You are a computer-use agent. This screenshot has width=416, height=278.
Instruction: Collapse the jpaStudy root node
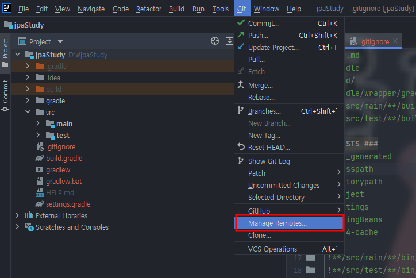pos(17,55)
